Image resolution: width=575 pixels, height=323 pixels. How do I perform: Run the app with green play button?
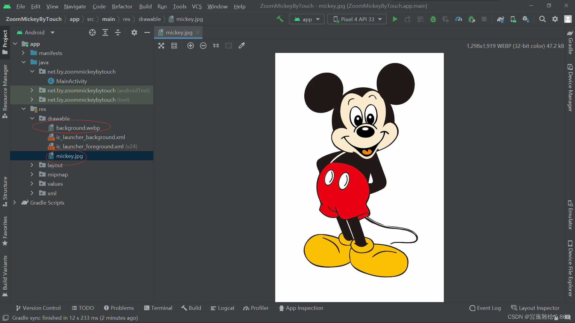pos(395,19)
